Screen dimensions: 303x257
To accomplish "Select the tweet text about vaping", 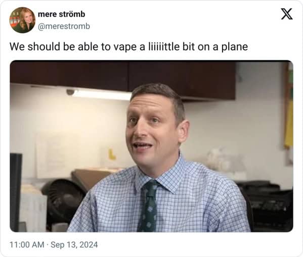I will [128, 47].
